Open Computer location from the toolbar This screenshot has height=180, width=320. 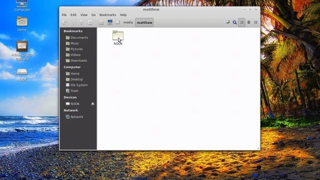[110, 22]
